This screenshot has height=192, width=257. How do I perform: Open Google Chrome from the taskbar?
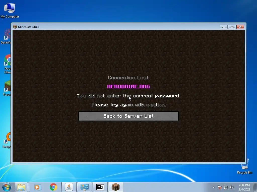[53, 187]
